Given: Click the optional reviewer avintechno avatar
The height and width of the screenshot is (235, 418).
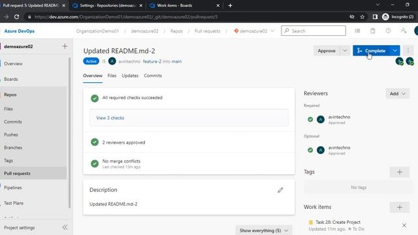Looking at the screenshot, I should (321, 150).
